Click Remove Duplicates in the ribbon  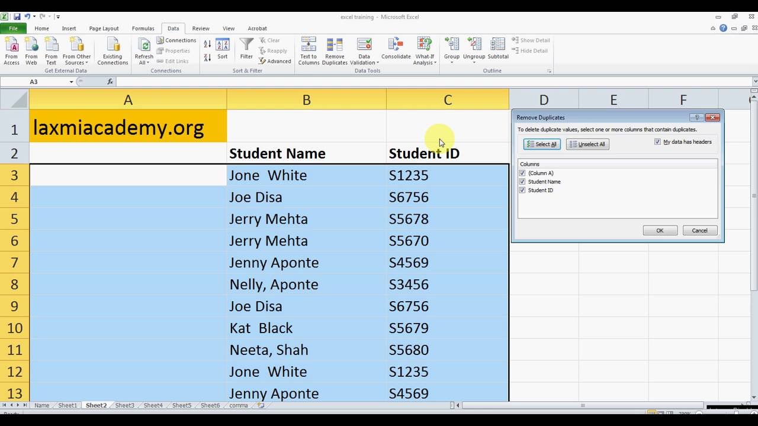click(x=335, y=51)
